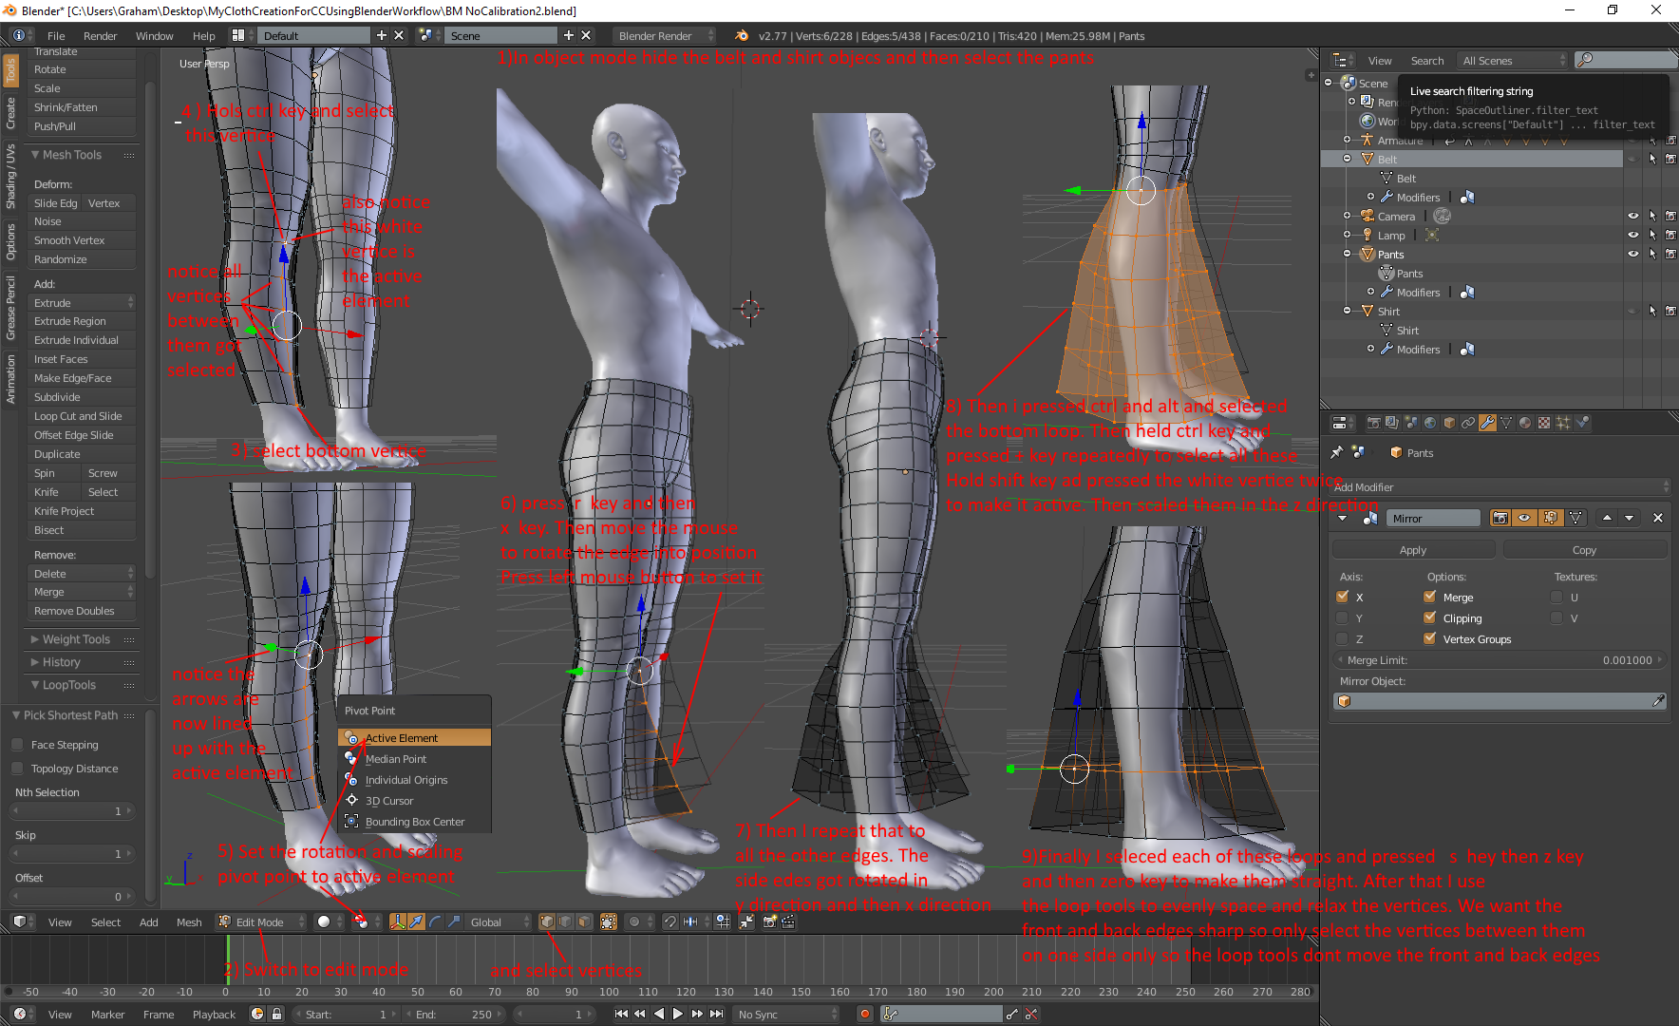This screenshot has width=1679, height=1026.
Task: Switch to vertex select mode icon
Action: pos(547,921)
